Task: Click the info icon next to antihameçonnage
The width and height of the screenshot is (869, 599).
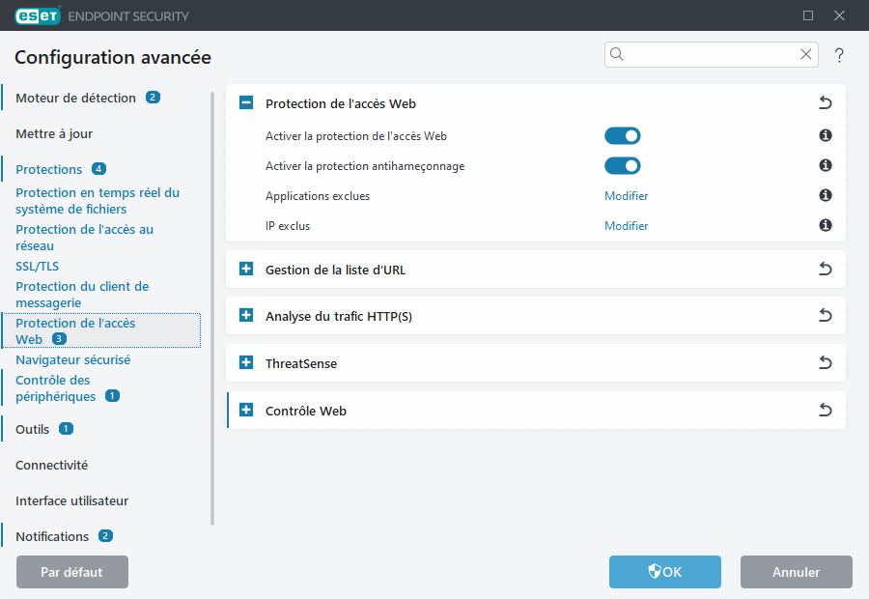Action: tap(825, 165)
